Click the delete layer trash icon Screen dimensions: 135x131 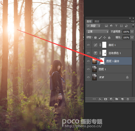[128, 99]
